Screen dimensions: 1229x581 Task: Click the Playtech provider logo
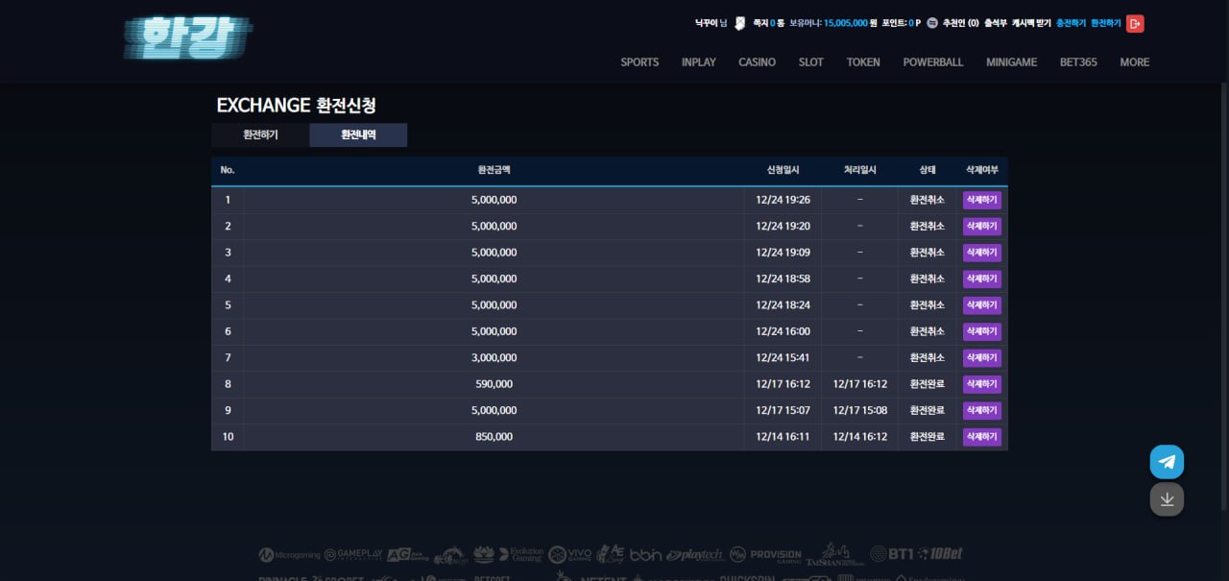click(695, 555)
